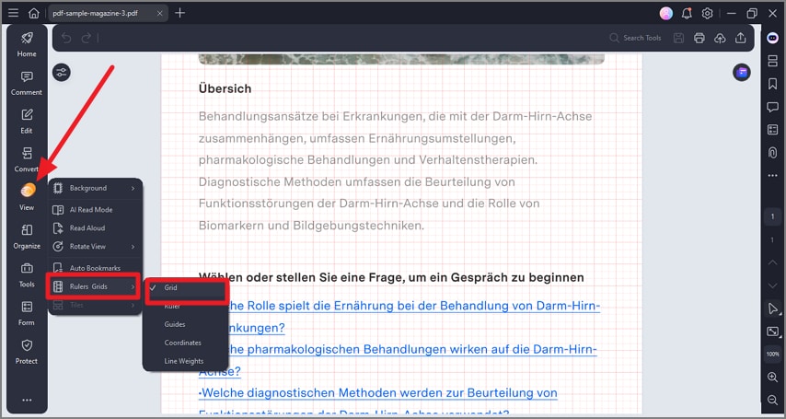The width and height of the screenshot is (786, 419).
Task: Open the fit page mode dropdown
Action: (x=773, y=332)
